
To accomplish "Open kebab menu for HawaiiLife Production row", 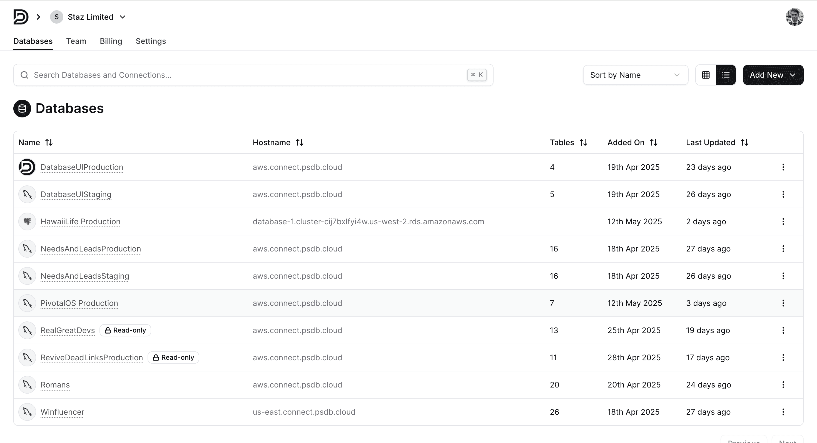I will pos(783,221).
